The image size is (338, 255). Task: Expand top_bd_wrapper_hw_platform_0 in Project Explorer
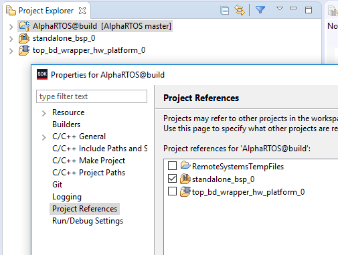point(11,51)
